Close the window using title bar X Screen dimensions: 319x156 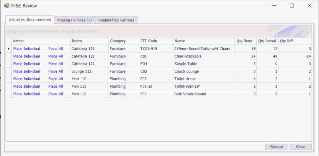(x=309, y=6)
